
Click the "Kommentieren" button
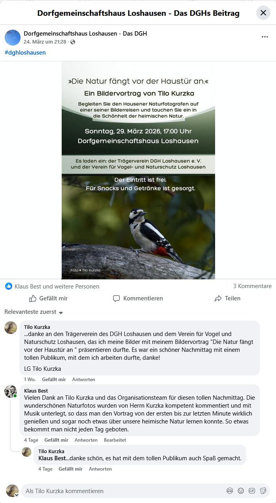click(x=138, y=298)
